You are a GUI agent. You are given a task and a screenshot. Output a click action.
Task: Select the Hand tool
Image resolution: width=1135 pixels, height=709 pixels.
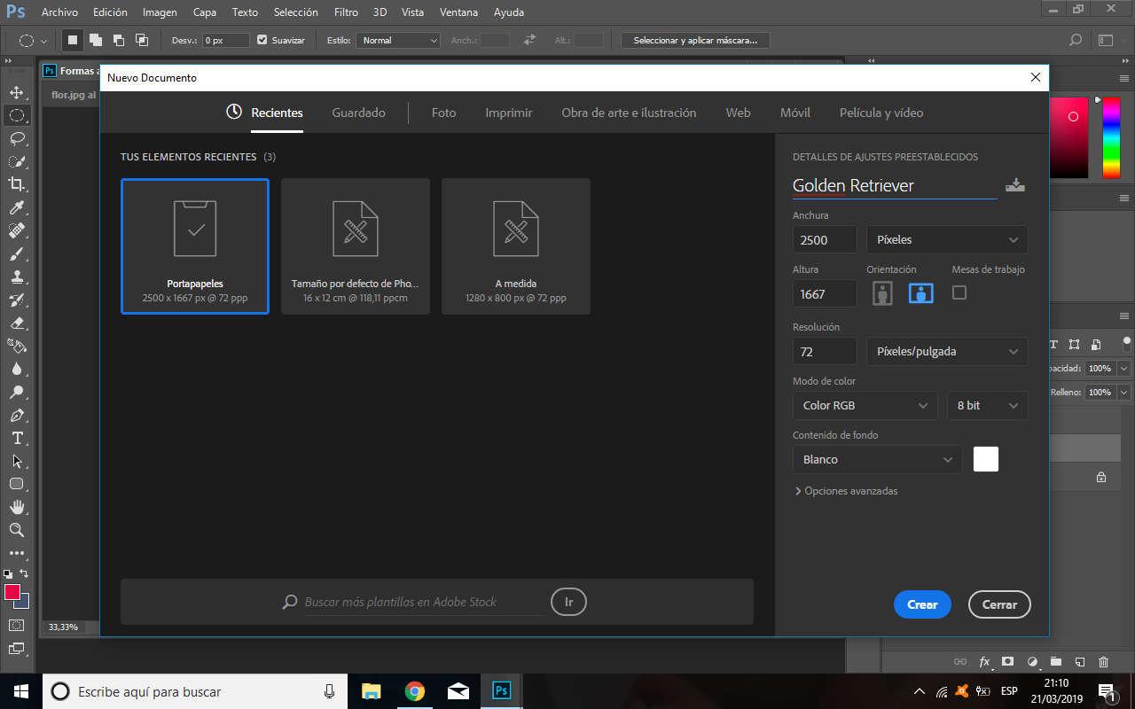pos(16,507)
